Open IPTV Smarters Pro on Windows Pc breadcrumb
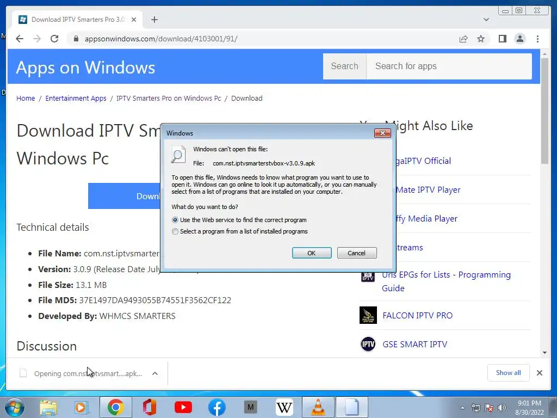This screenshot has width=557, height=418. pyautogui.click(x=169, y=98)
